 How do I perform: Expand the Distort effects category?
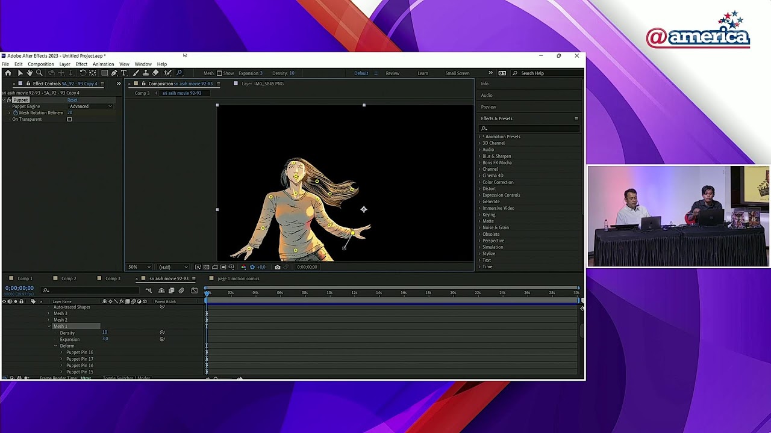(x=480, y=189)
